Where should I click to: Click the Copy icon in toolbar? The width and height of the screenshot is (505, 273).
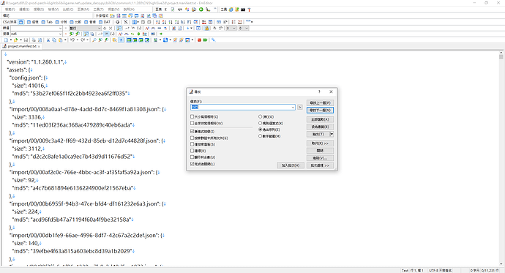pos(54,40)
